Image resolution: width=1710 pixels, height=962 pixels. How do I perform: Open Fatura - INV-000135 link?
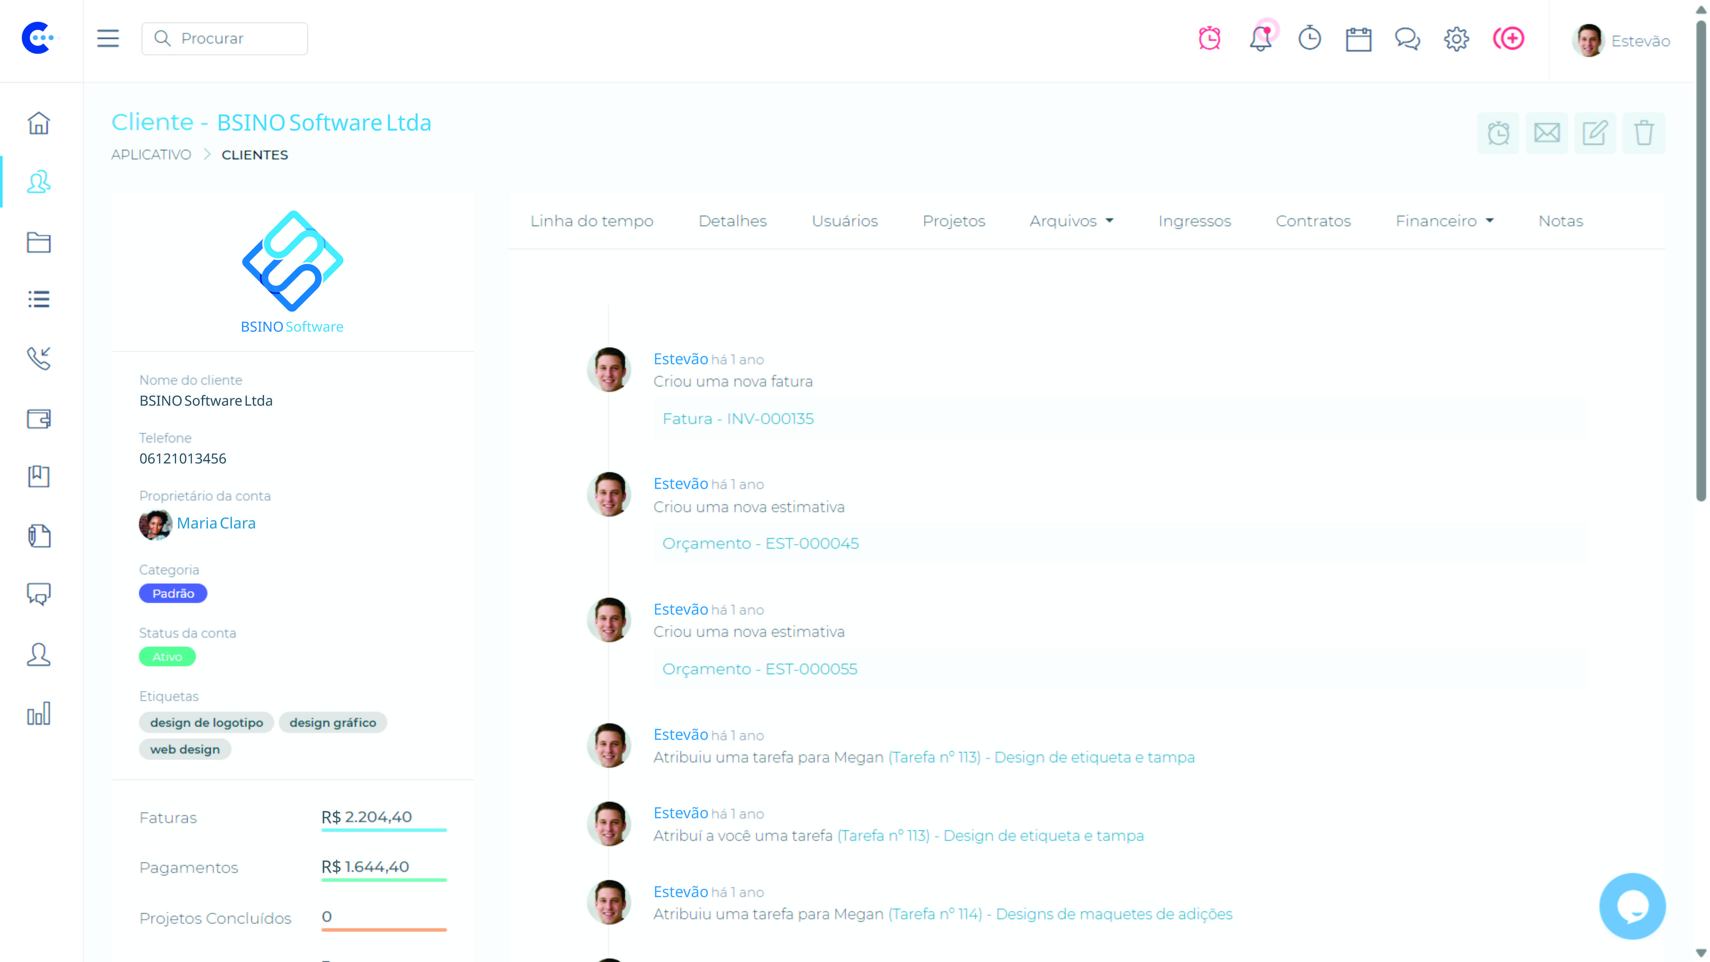click(x=738, y=419)
